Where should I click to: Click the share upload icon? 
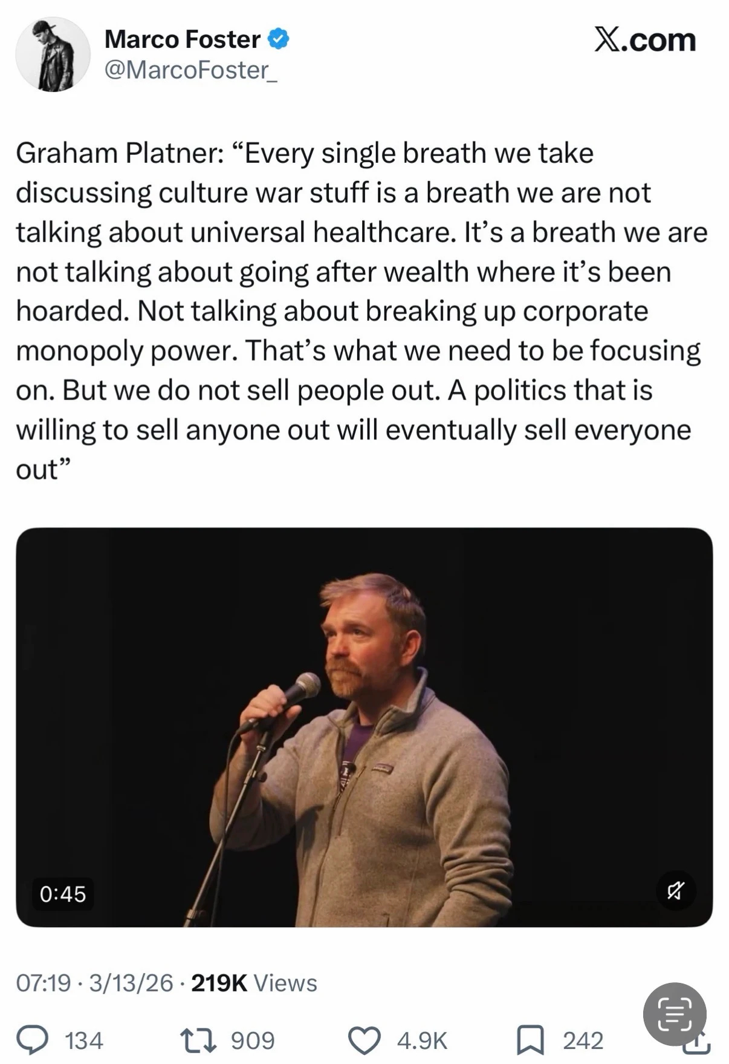(x=697, y=1046)
